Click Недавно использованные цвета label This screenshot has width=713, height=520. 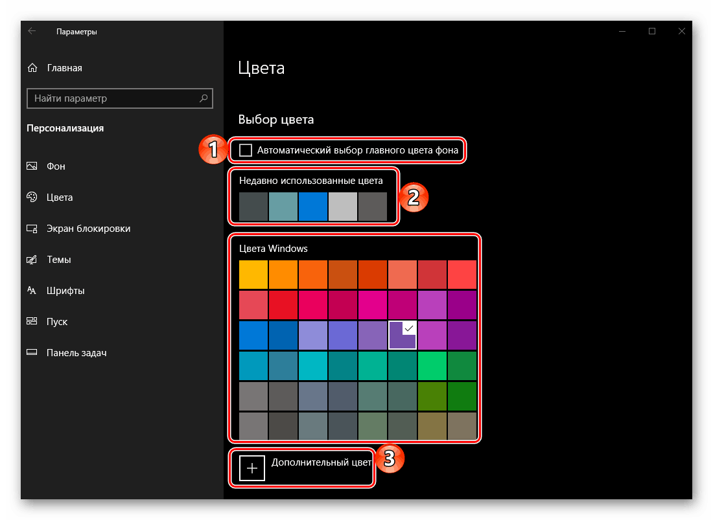click(311, 181)
